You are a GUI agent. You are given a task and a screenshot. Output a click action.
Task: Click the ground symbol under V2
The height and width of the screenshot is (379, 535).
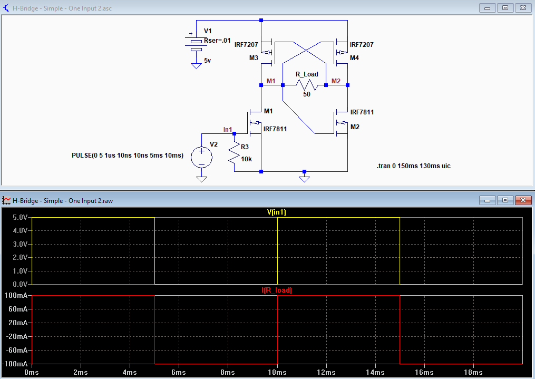coord(202,179)
